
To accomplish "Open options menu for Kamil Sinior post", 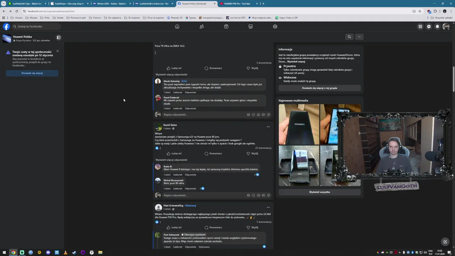I will click(x=268, y=127).
